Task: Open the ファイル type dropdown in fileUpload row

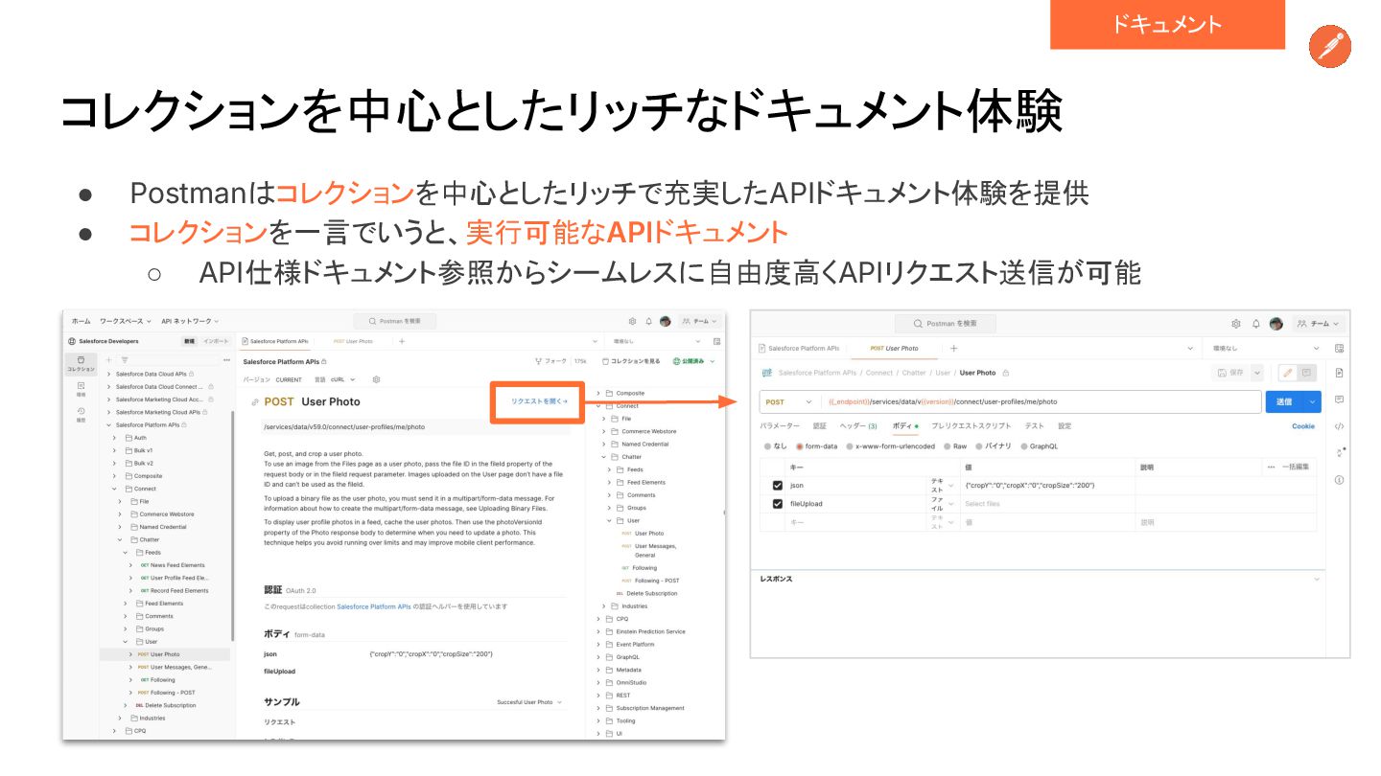Action: click(x=943, y=504)
